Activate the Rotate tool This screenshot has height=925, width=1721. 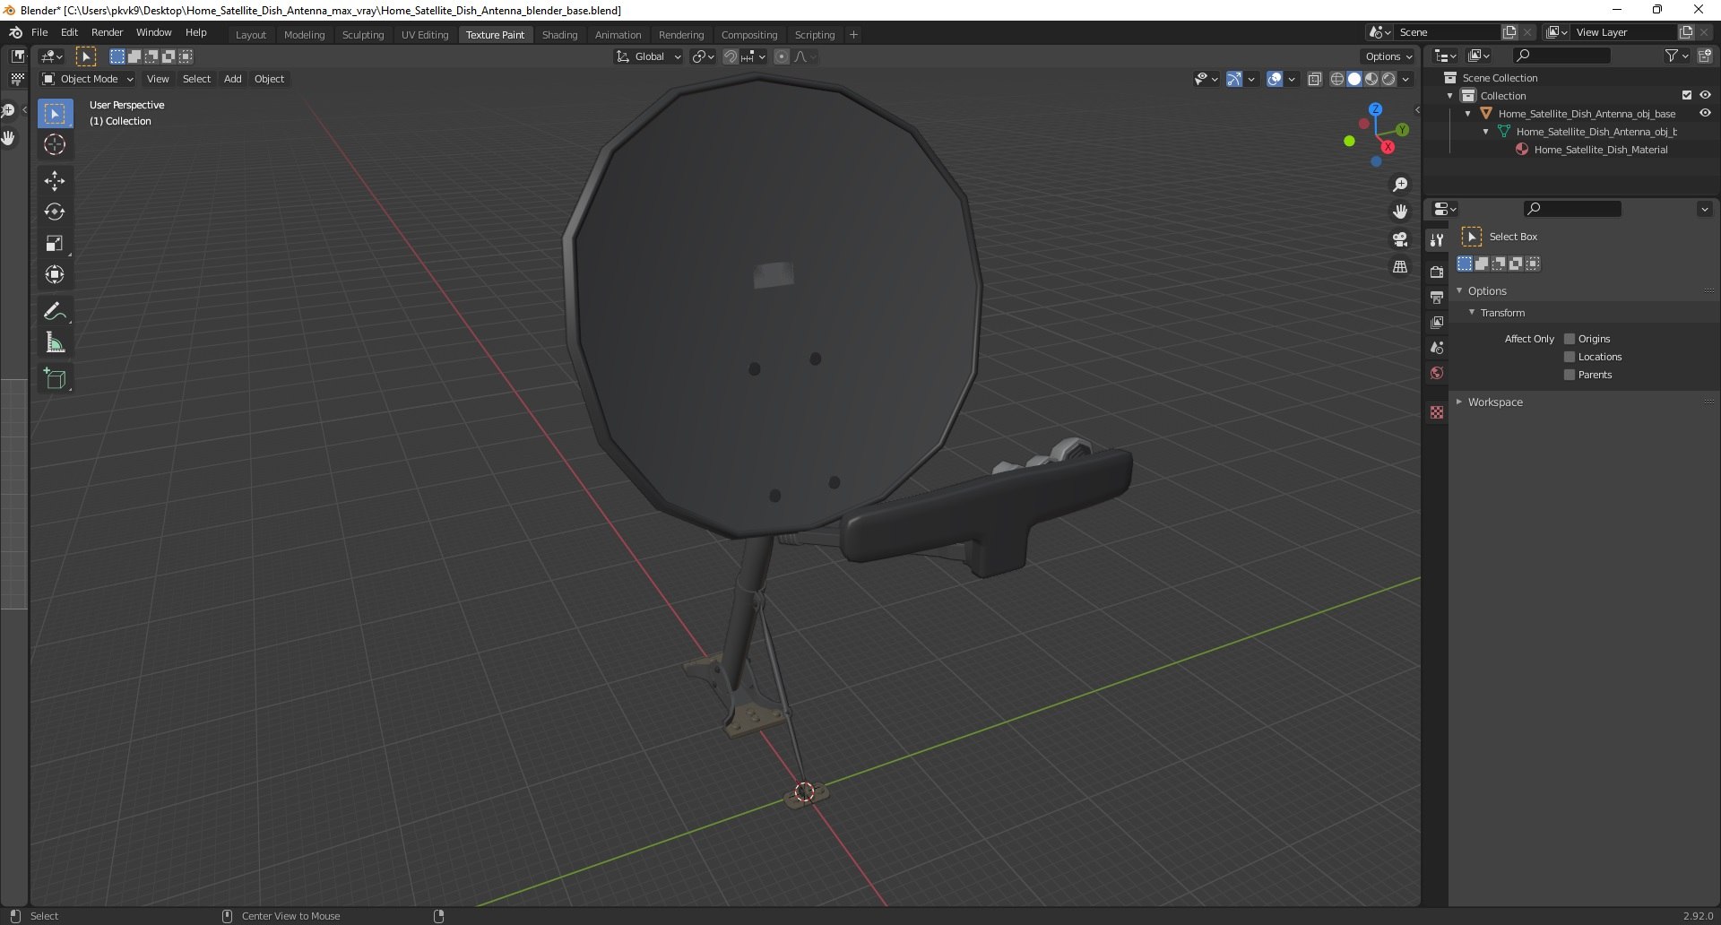coord(55,212)
